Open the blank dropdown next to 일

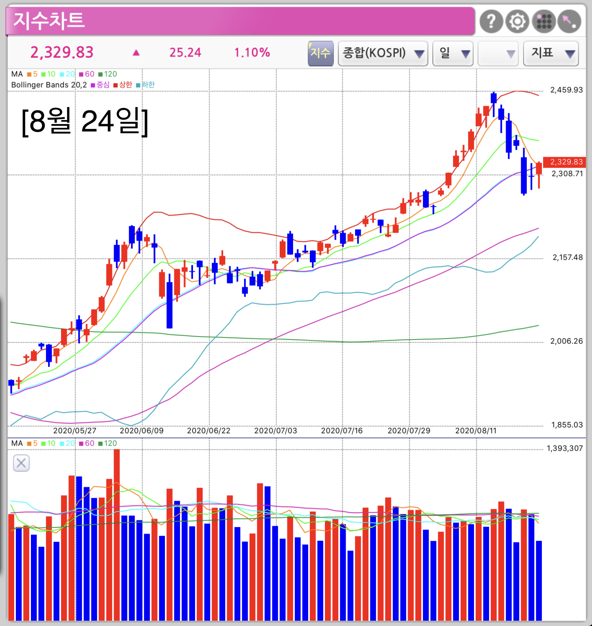pos(498,53)
